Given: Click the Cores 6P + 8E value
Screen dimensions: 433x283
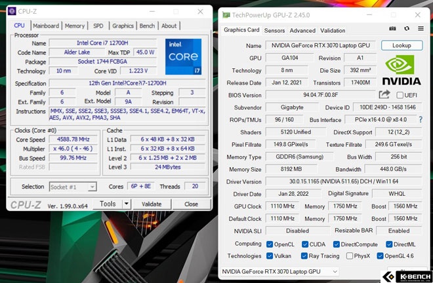Looking at the screenshot, I should click(x=141, y=187).
